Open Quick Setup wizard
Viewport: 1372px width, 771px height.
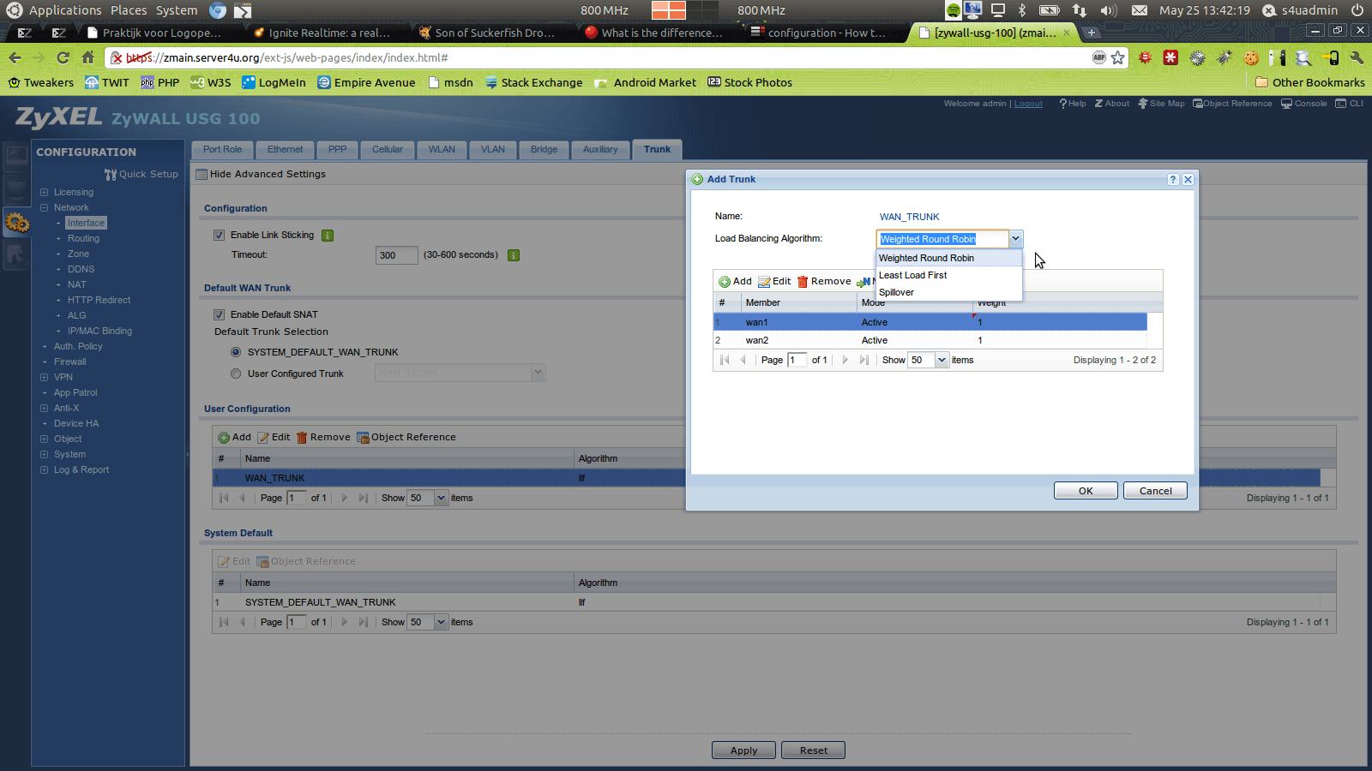pos(141,174)
